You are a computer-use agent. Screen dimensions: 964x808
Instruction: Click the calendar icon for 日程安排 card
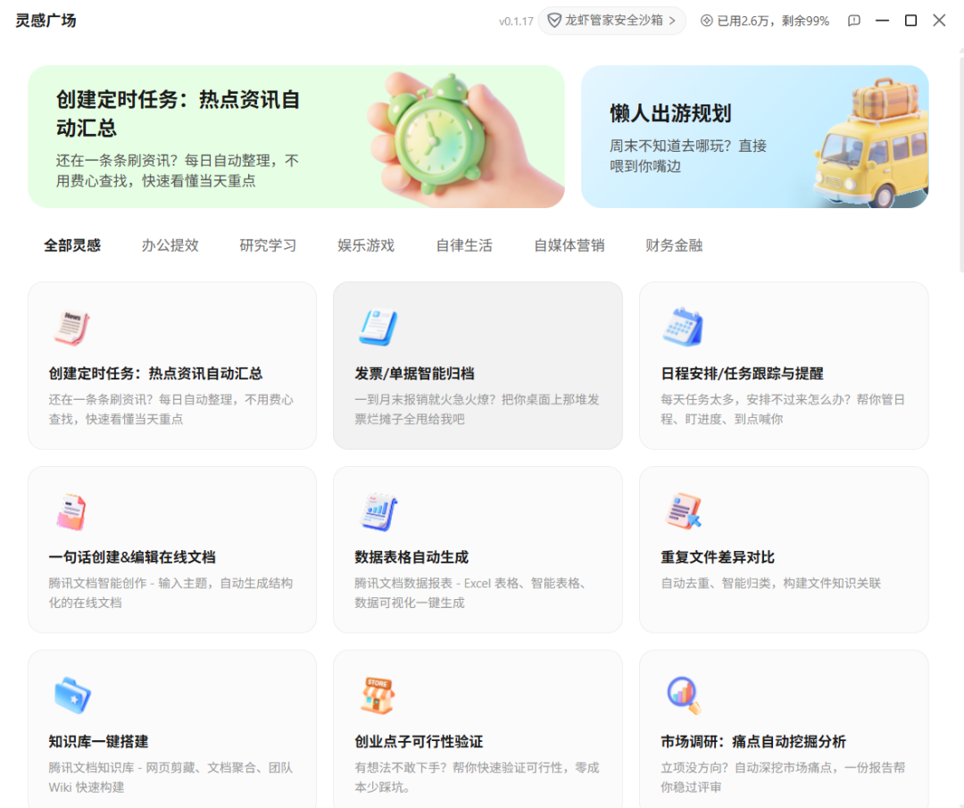click(683, 328)
